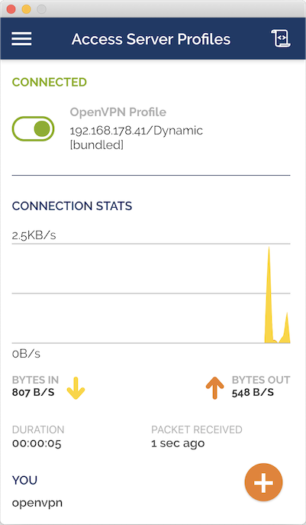Click the Access Server Profiles title

pyautogui.click(x=151, y=39)
